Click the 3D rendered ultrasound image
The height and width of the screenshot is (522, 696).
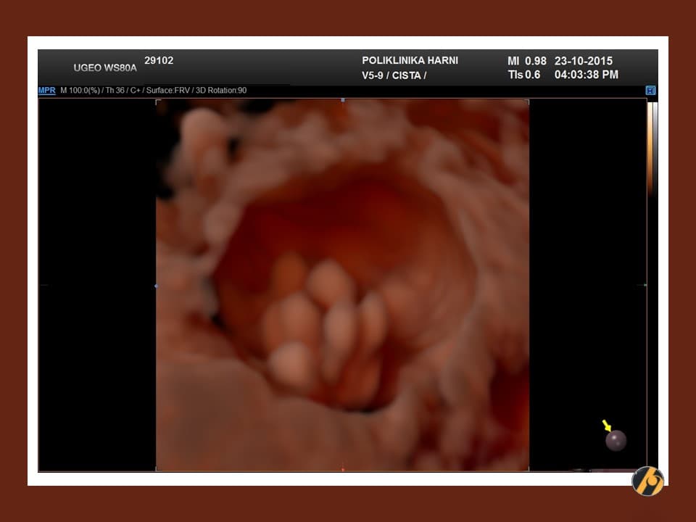pos(342,285)
